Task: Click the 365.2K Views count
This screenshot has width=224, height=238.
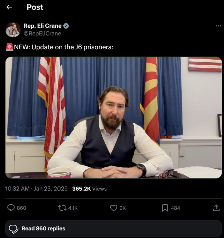Action: tap(89, 189)
